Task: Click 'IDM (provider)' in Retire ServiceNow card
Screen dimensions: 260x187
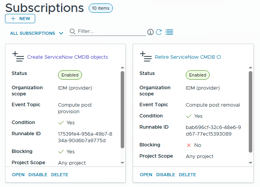Action: pyautogui.click(x=203, y=88)
